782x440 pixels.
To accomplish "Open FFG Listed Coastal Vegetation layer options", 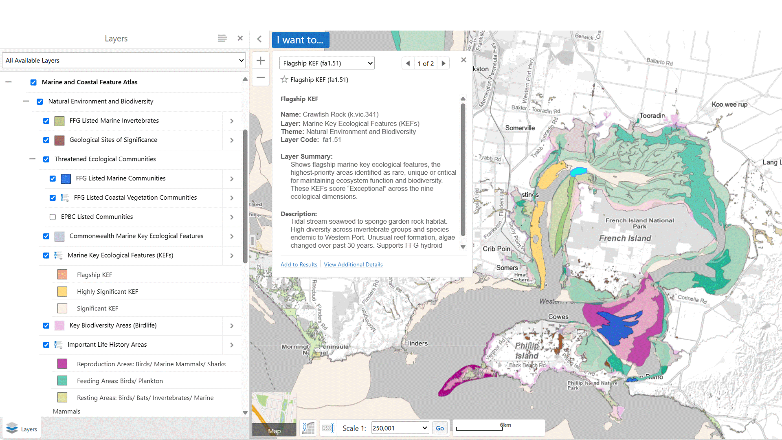I will pos(232,198).
